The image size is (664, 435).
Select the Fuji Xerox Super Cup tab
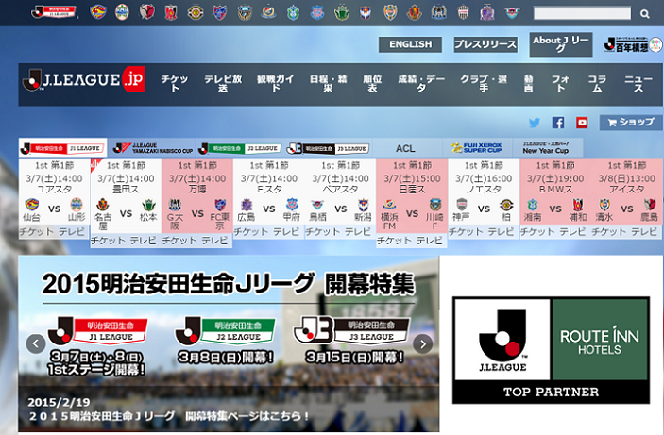tap(477, 148)
